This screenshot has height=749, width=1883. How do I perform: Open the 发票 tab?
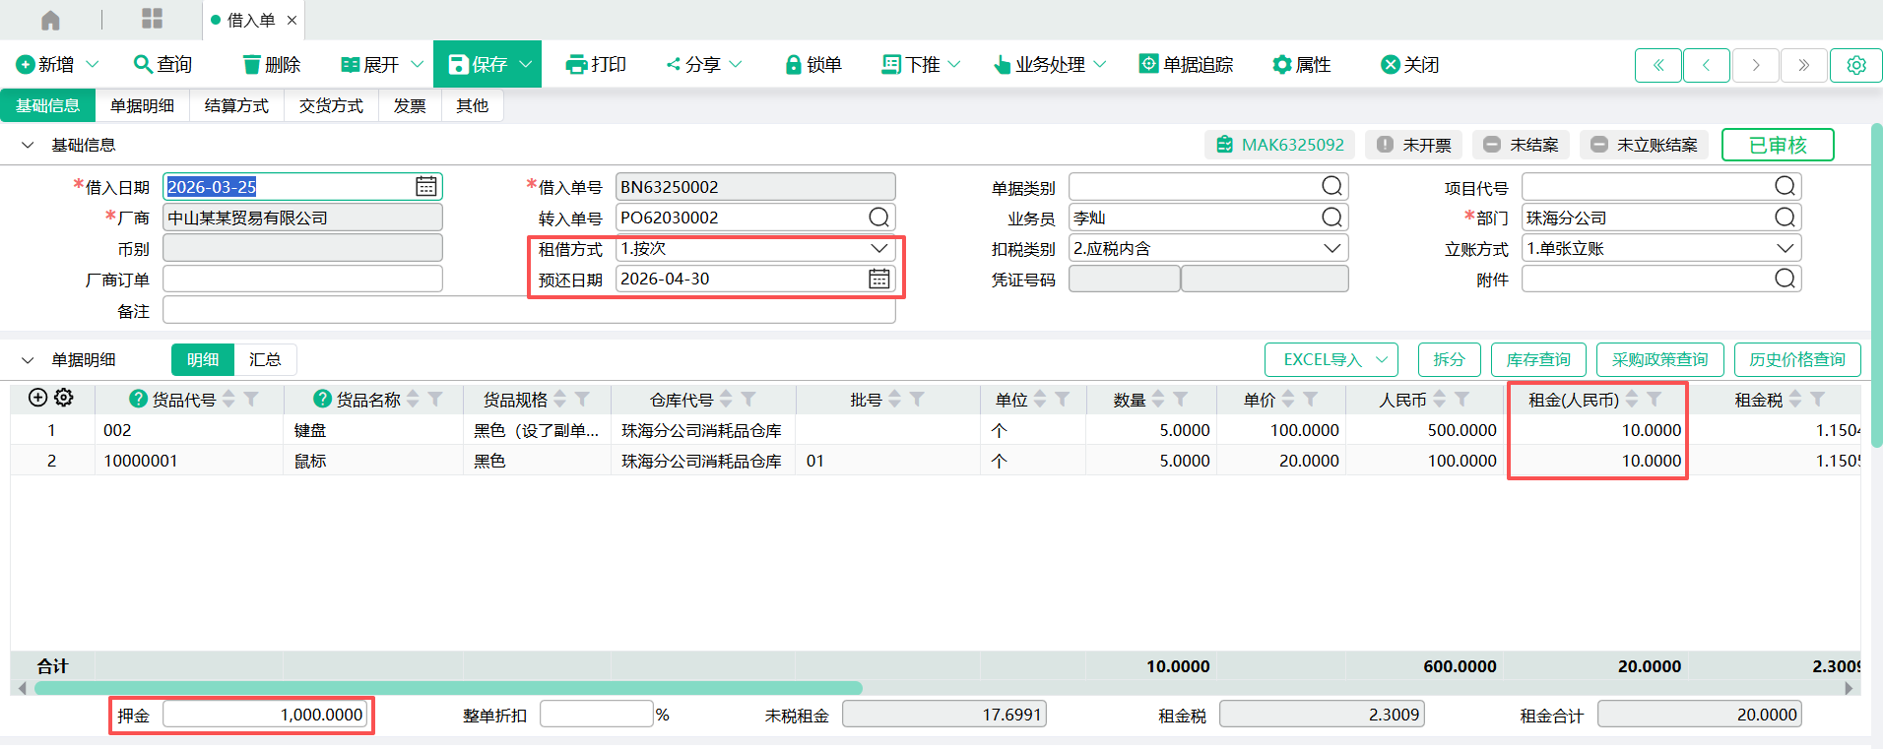pyautogui.click(x=410, y=105)
